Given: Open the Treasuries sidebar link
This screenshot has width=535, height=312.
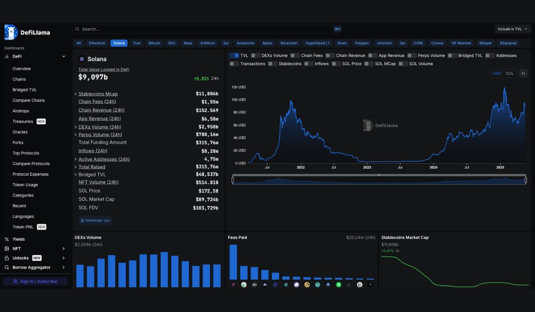Looking at the screenshot, I should (x=23, y=122).
